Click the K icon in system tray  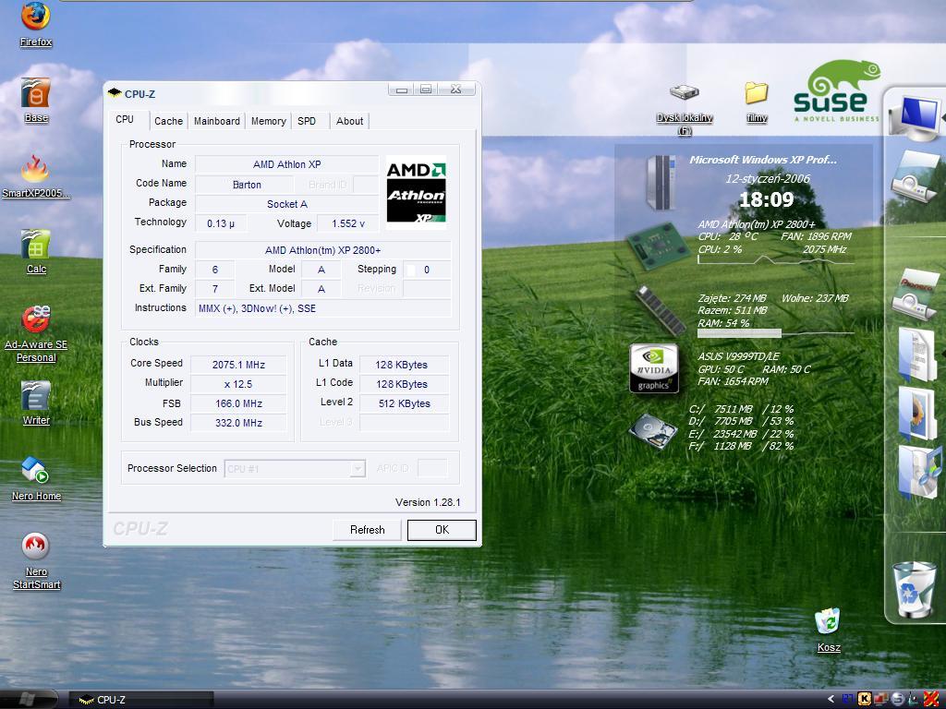coord(864,699)
